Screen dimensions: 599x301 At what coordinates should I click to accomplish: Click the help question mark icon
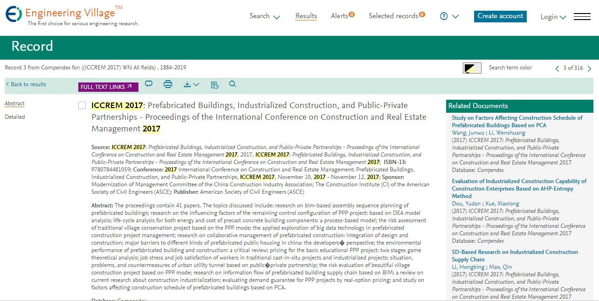(x=444, y=16)
